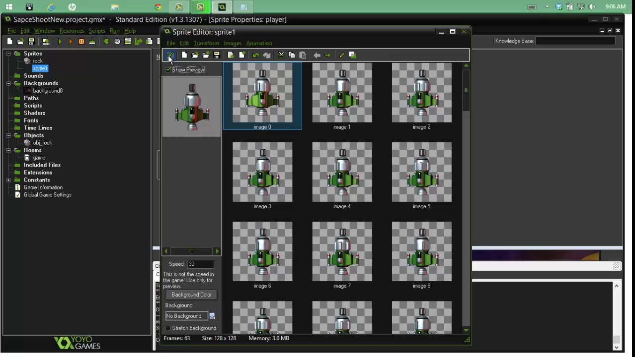Edit the image with the pencil icon

(x=342, y=55)
